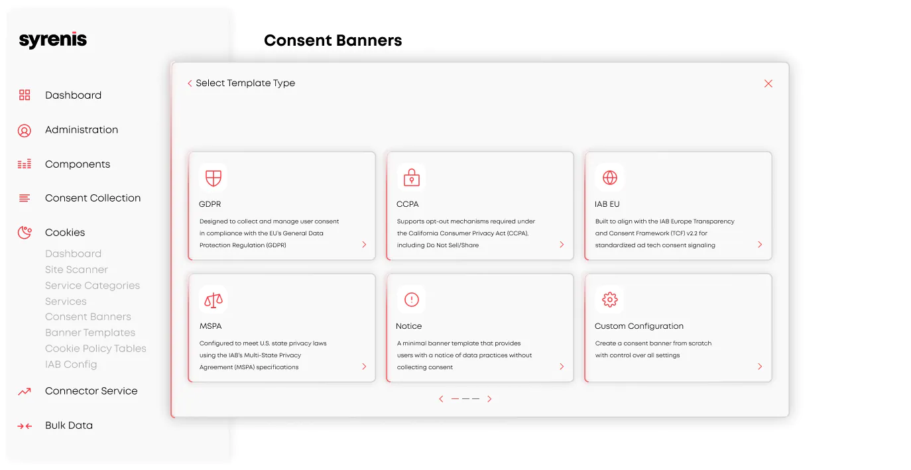Open Site Scanner under Cookies
The height and width of the screenshot is (470, 911).
point(76,270)
